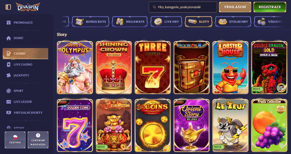291x154 pixels.
Task: Select the Bonus Buys category tab
Action: (x=91, y=22)
